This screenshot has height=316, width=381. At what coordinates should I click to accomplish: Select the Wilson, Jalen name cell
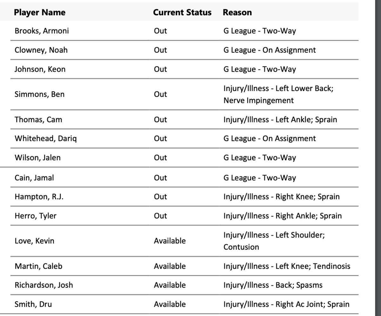click(37, 158)
